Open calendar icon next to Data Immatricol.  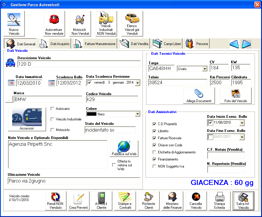coord(11,83)
